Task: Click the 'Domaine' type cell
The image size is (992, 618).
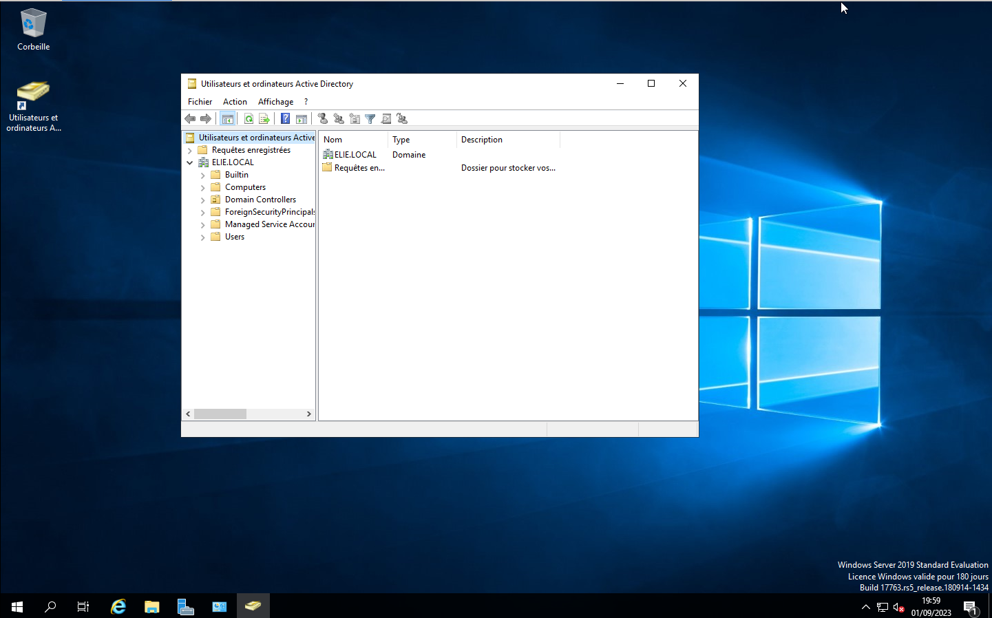Action: tap(409, 155)
